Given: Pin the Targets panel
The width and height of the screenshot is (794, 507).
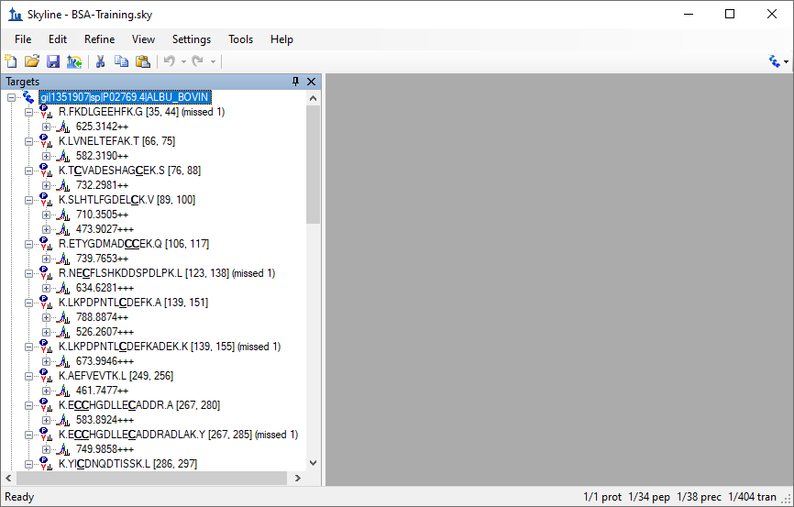Looking at the screenshot, I should tap(296, 82).
